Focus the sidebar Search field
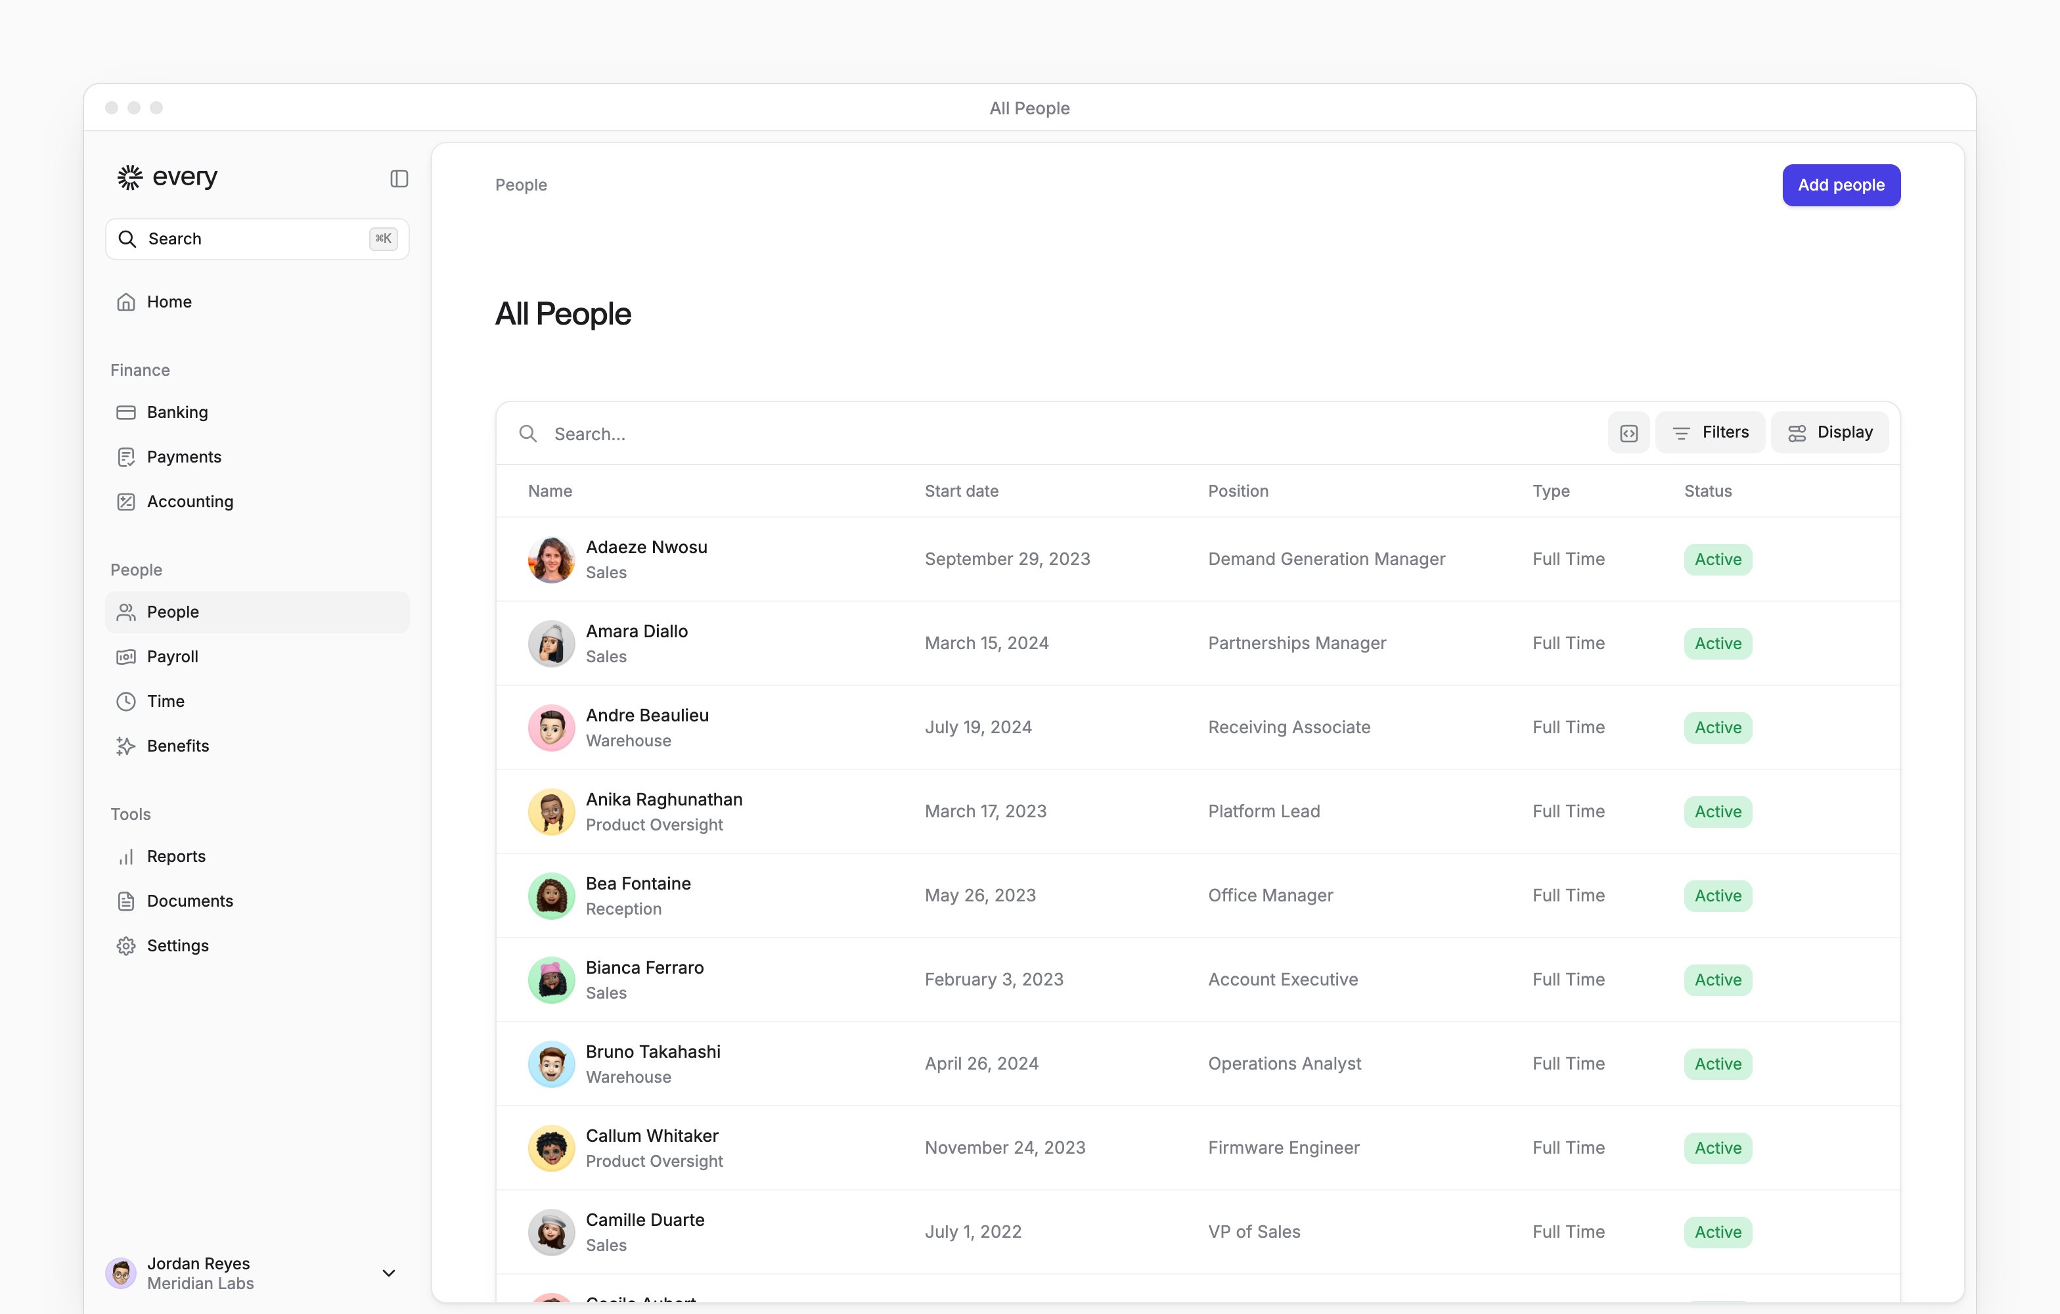2060x1314 pixels. (257, 238)
